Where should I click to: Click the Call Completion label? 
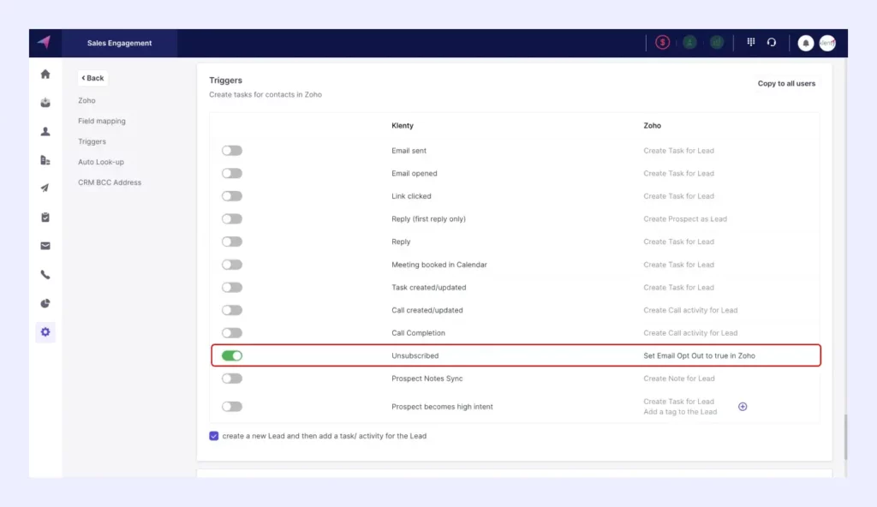click(418, 333)
